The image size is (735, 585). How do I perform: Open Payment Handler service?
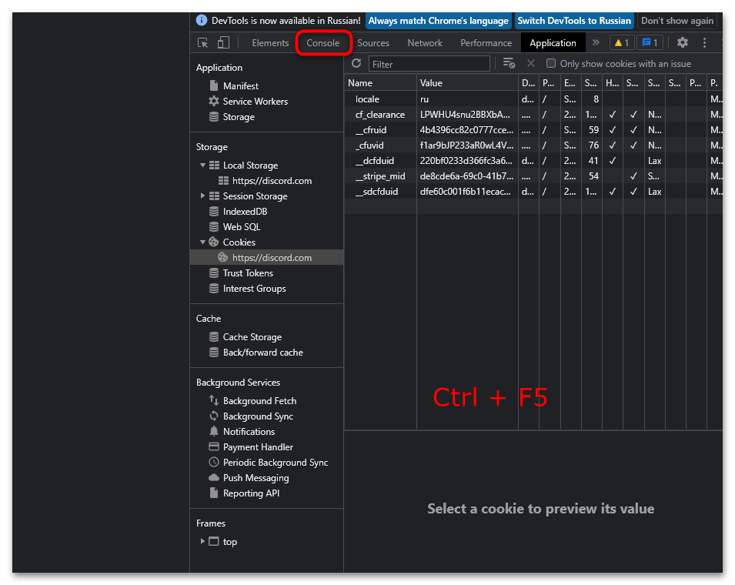click(251, 447)
